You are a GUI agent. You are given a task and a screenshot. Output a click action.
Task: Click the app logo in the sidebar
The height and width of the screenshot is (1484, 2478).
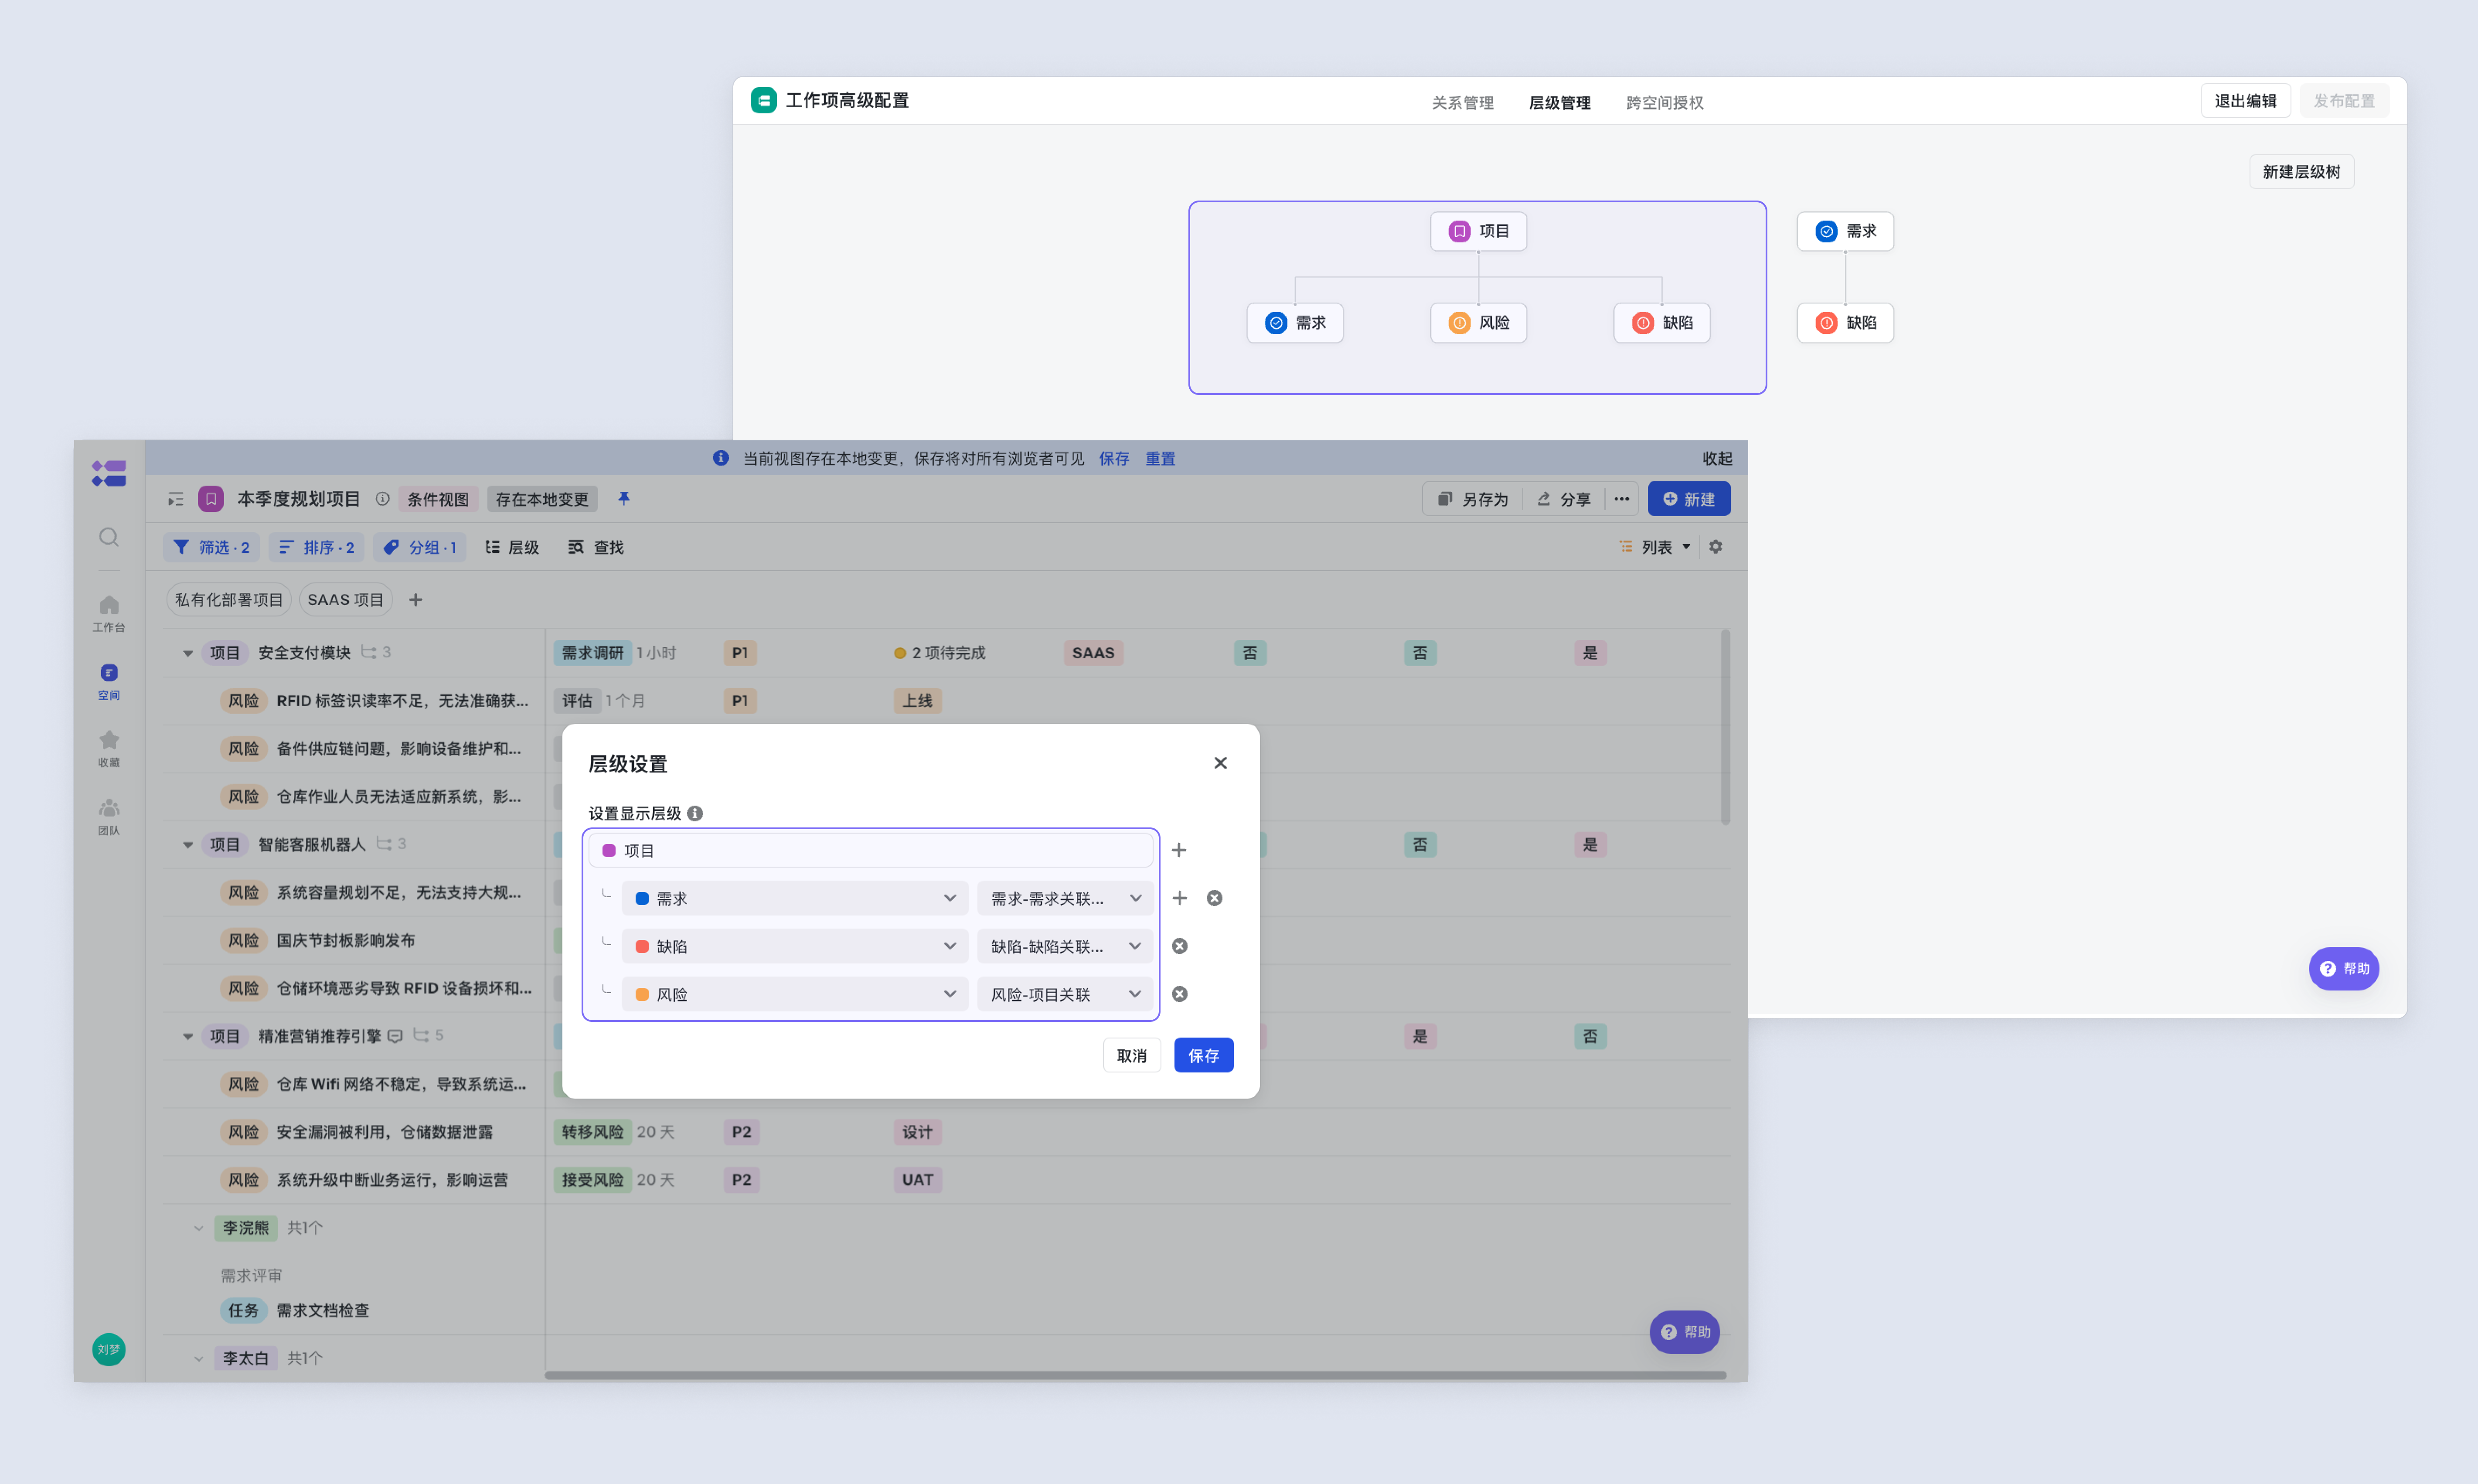(x=109, y=473)
